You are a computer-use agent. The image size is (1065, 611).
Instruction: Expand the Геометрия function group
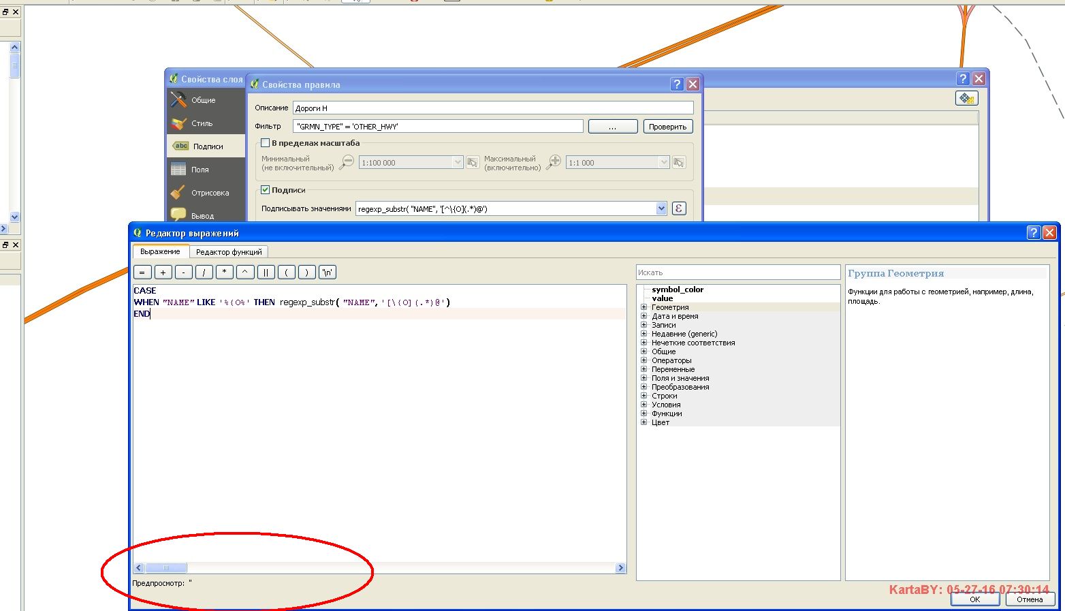644,307
